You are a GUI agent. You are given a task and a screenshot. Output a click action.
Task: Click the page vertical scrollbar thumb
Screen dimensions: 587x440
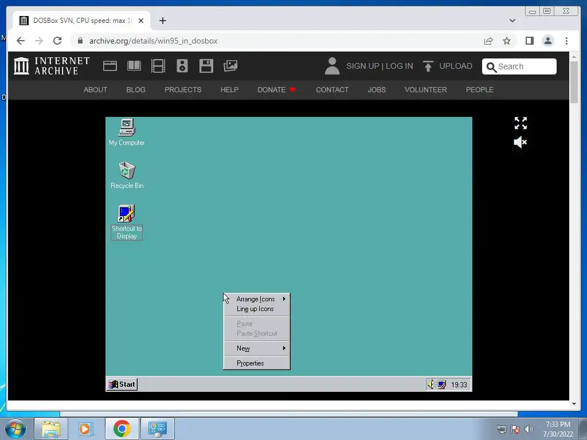point(574,81)
